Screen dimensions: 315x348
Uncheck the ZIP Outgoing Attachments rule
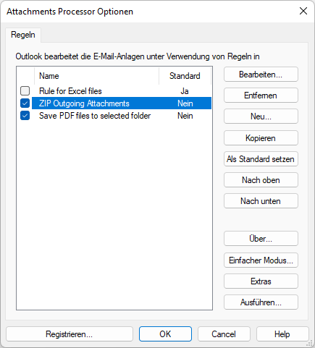[25, 103]
